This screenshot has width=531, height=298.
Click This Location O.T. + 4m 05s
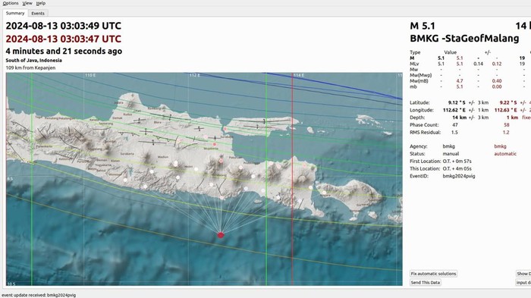tap(457, 168)
